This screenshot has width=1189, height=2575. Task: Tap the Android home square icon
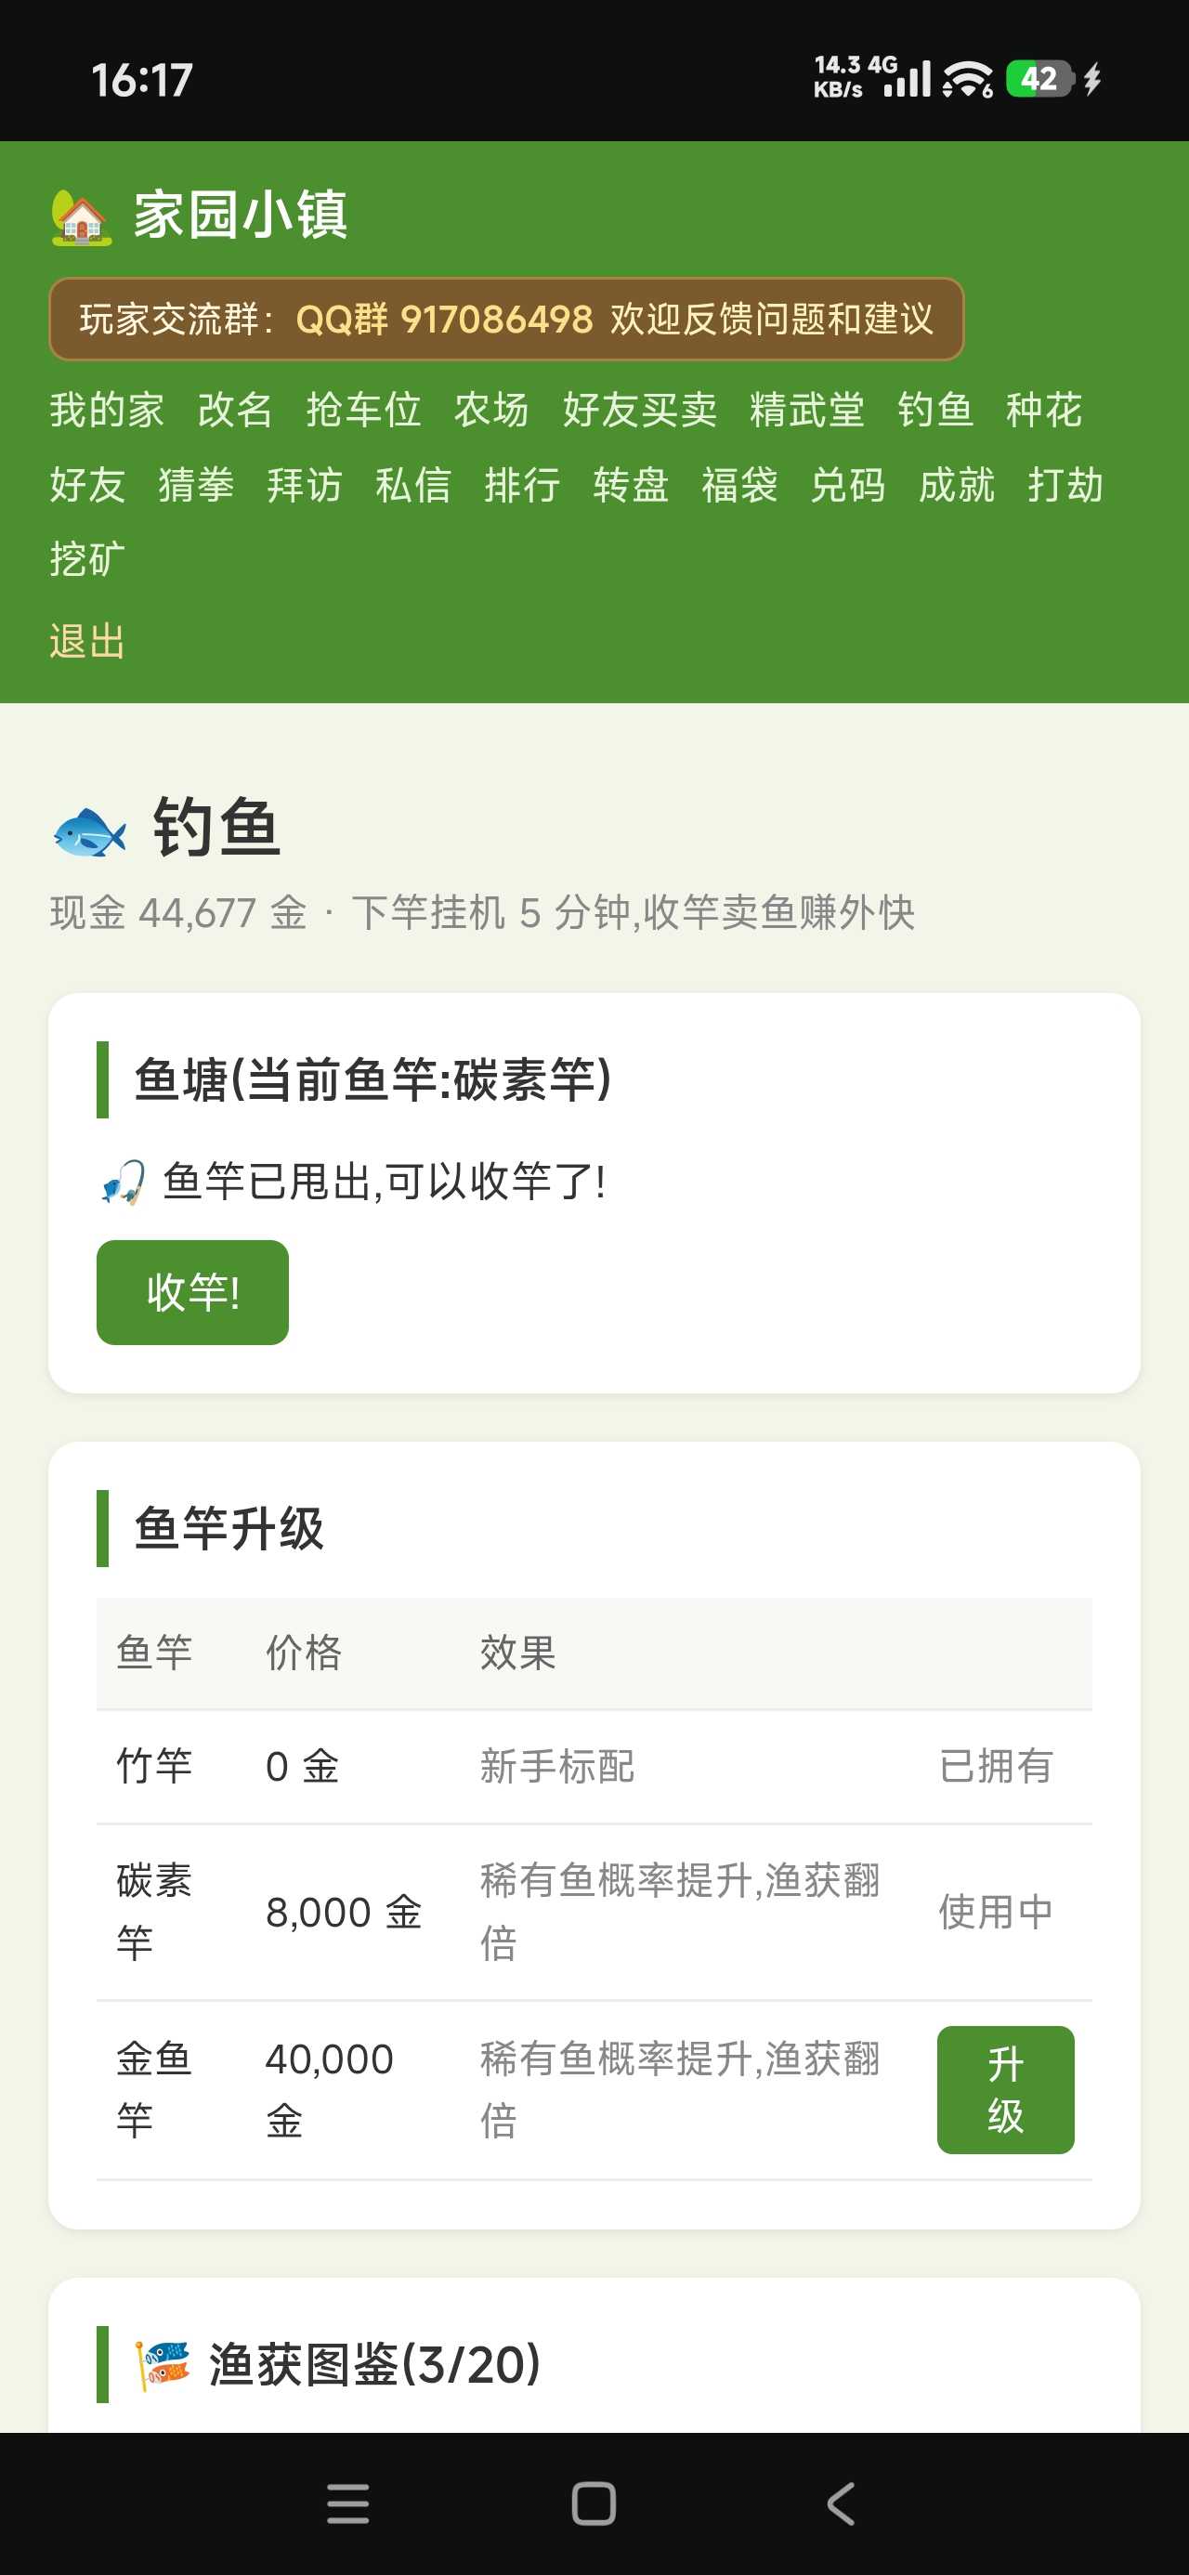pos(593,2503)
